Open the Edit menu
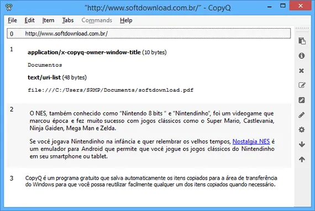This screenshot has width=315, height=211. (29, 20)
